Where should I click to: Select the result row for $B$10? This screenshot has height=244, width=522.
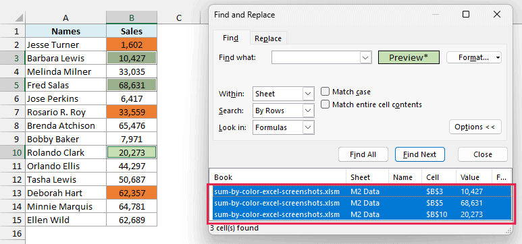(x=361, y=214)
